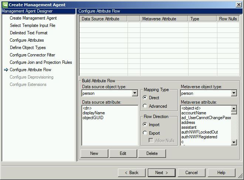The width and height of the screenshot is (244, 180).
Task: Select objectGUID data source attribute
Action: [x=93, y=118]
